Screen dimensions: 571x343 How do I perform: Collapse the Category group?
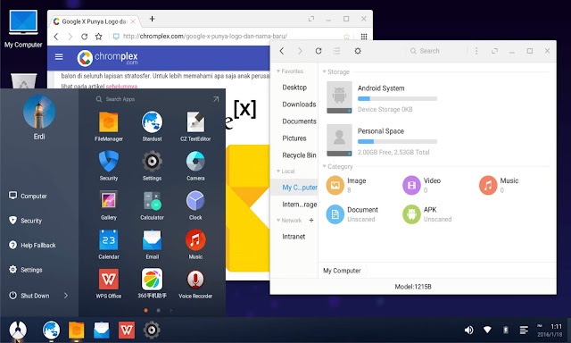[x=324, y=166]
